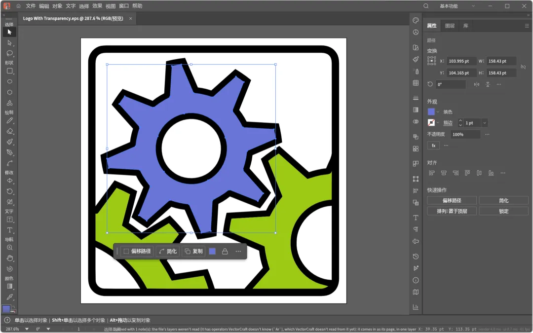This screenshot has height=333, width=533.
Task: Pick the Ellipse shape tool
Action: point(9,81)
